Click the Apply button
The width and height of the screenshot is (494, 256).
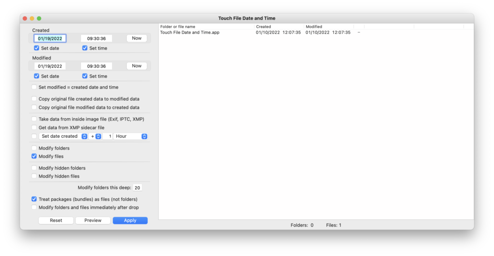click(130, 220)
